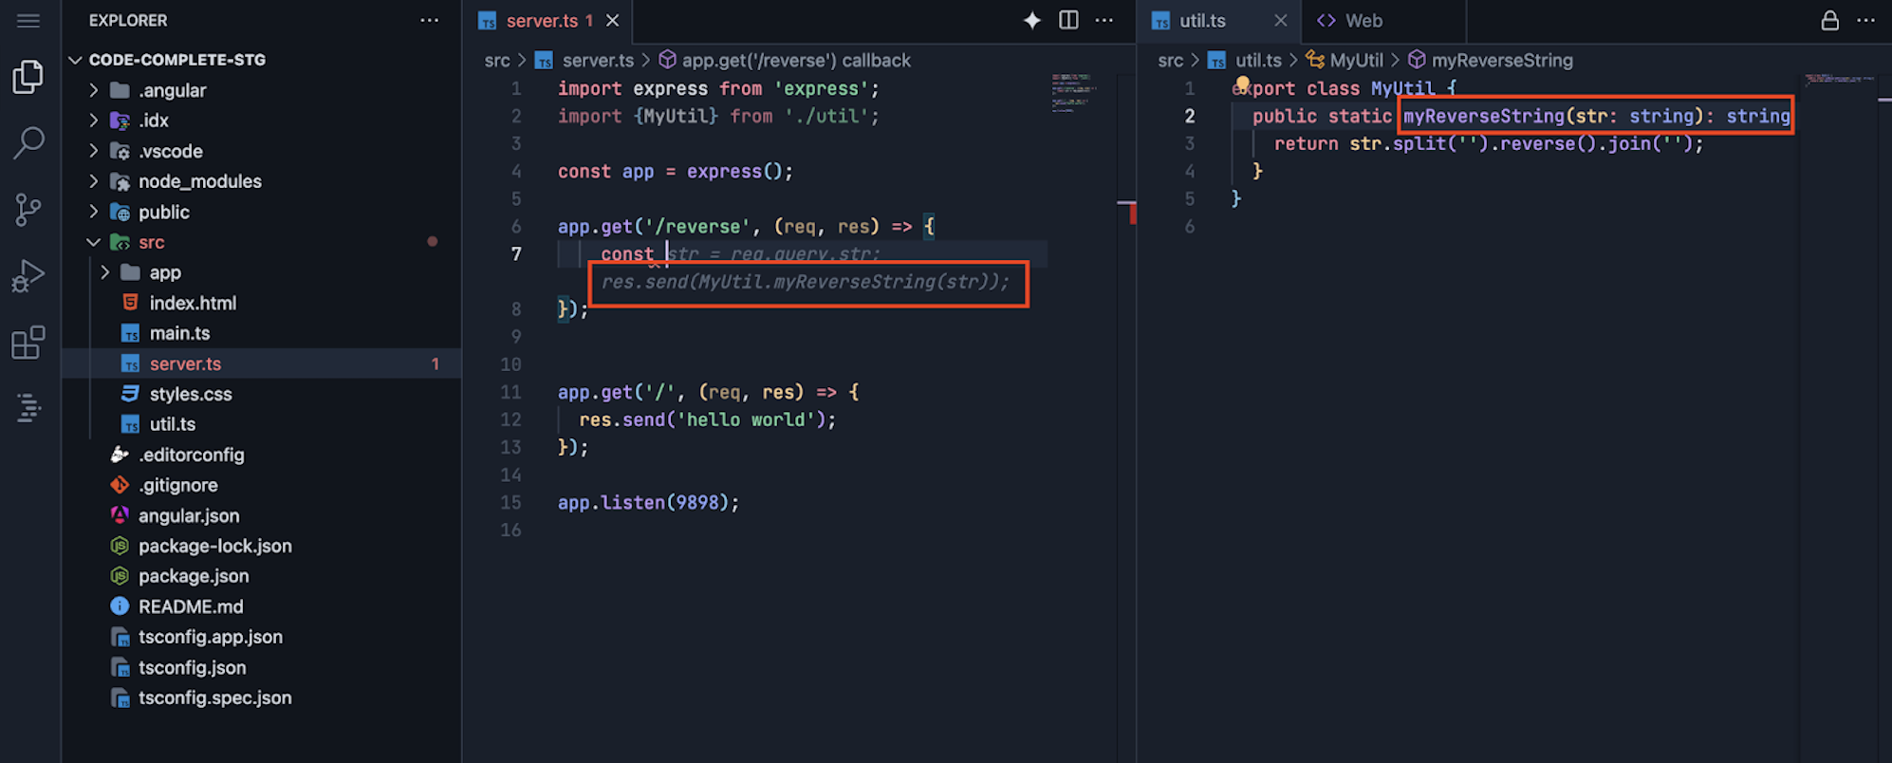This screenshot has height=763, width=1892.
Task: Open the Run and Debug view
Action: (x=28, y=276)
